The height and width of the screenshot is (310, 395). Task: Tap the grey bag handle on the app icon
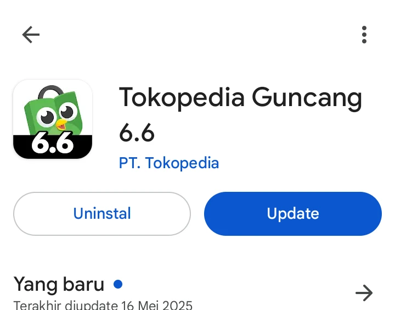[x=50, y=92]
